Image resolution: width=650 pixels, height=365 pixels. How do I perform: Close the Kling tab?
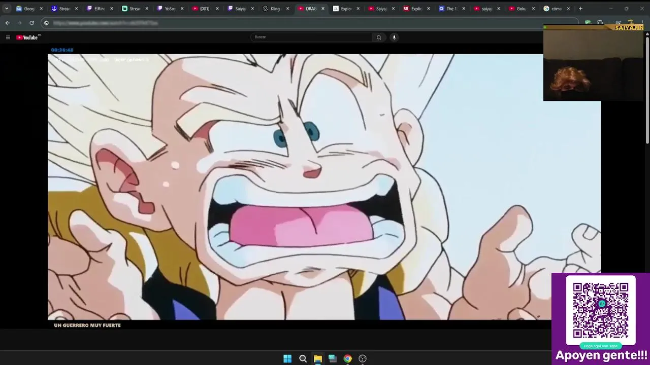pyautogui.click(x=287, y=9)
